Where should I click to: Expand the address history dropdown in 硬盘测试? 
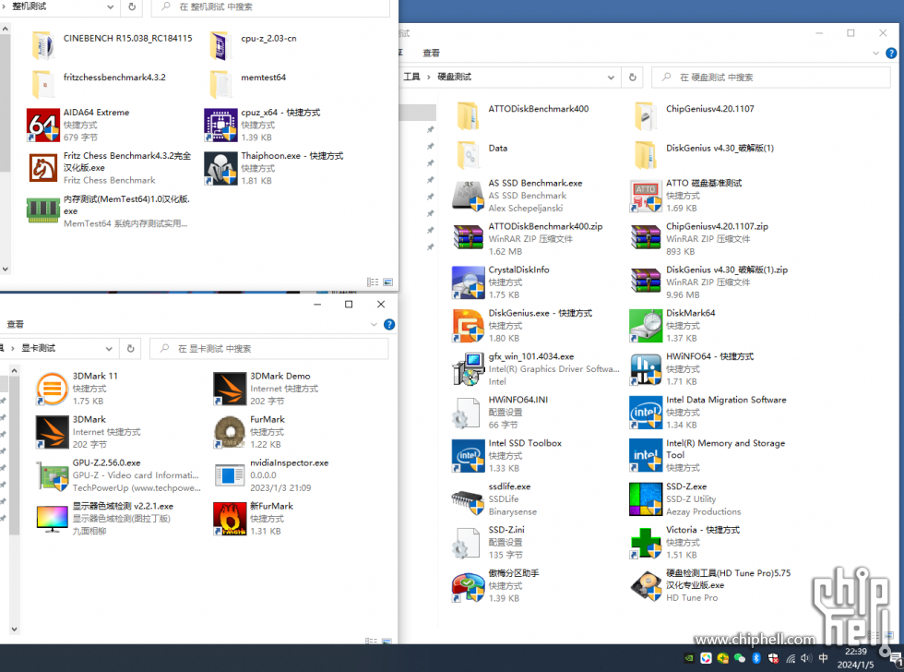click(x=611, y=78)
